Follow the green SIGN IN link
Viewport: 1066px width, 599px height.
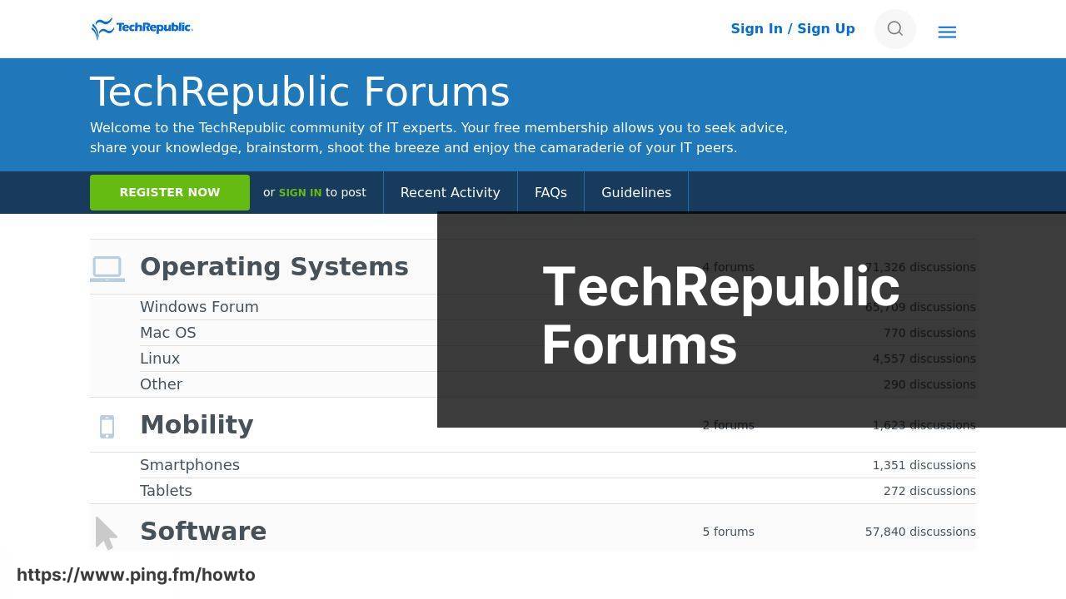tap(300, 192)
